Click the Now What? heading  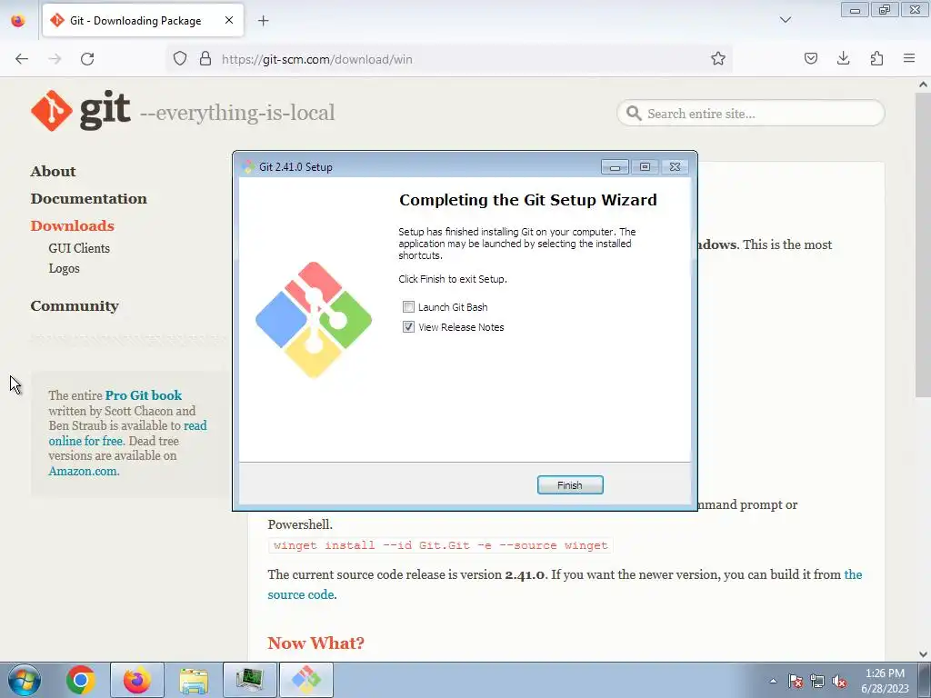[x=315, y=643]
